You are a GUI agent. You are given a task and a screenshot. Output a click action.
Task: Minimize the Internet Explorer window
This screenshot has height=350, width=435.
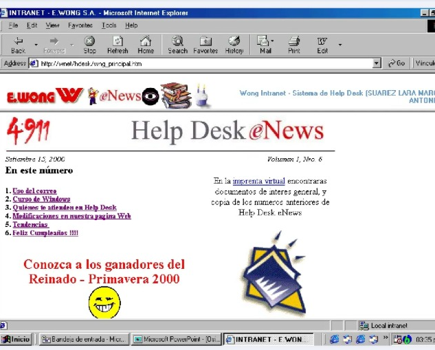pos(425,13)
